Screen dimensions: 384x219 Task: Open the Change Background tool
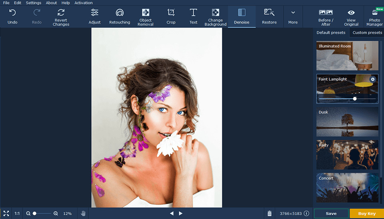click(x=216, y=17)
